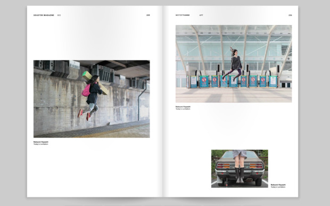Click the Today's Levitation caption under station photo
The width and height of the screenshot is (330, 206).
tap(183, 109)
